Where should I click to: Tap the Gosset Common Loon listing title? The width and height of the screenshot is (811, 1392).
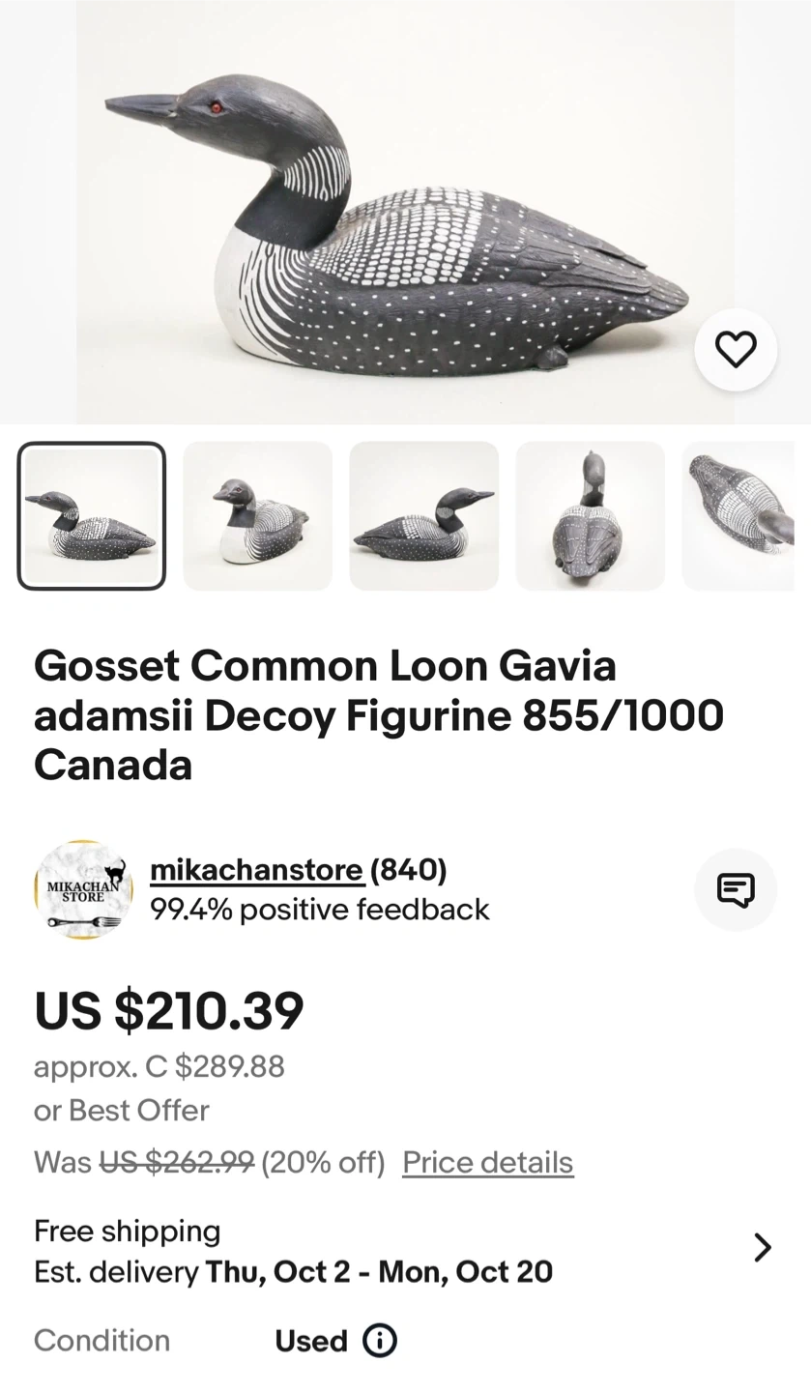click(378, 715)
